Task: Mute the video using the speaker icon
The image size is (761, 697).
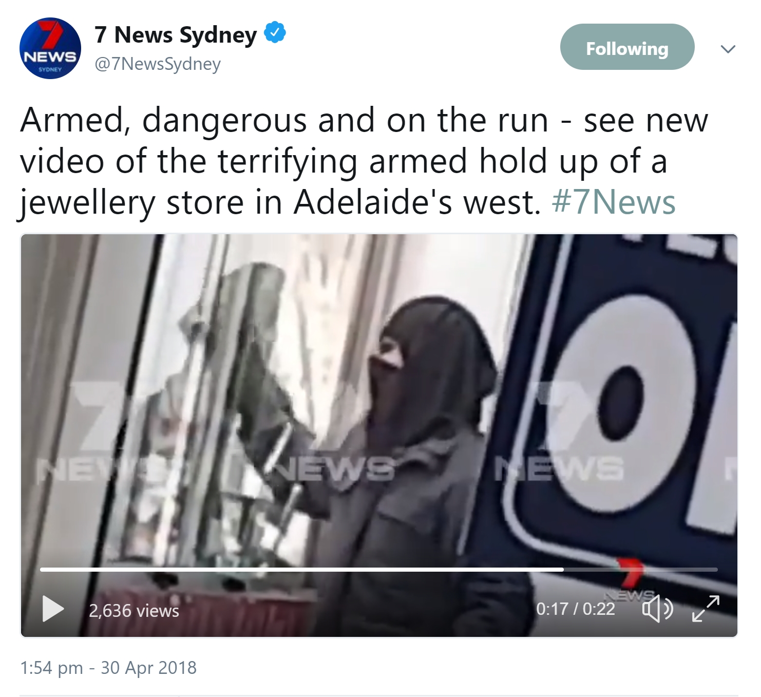Action: 657,609
